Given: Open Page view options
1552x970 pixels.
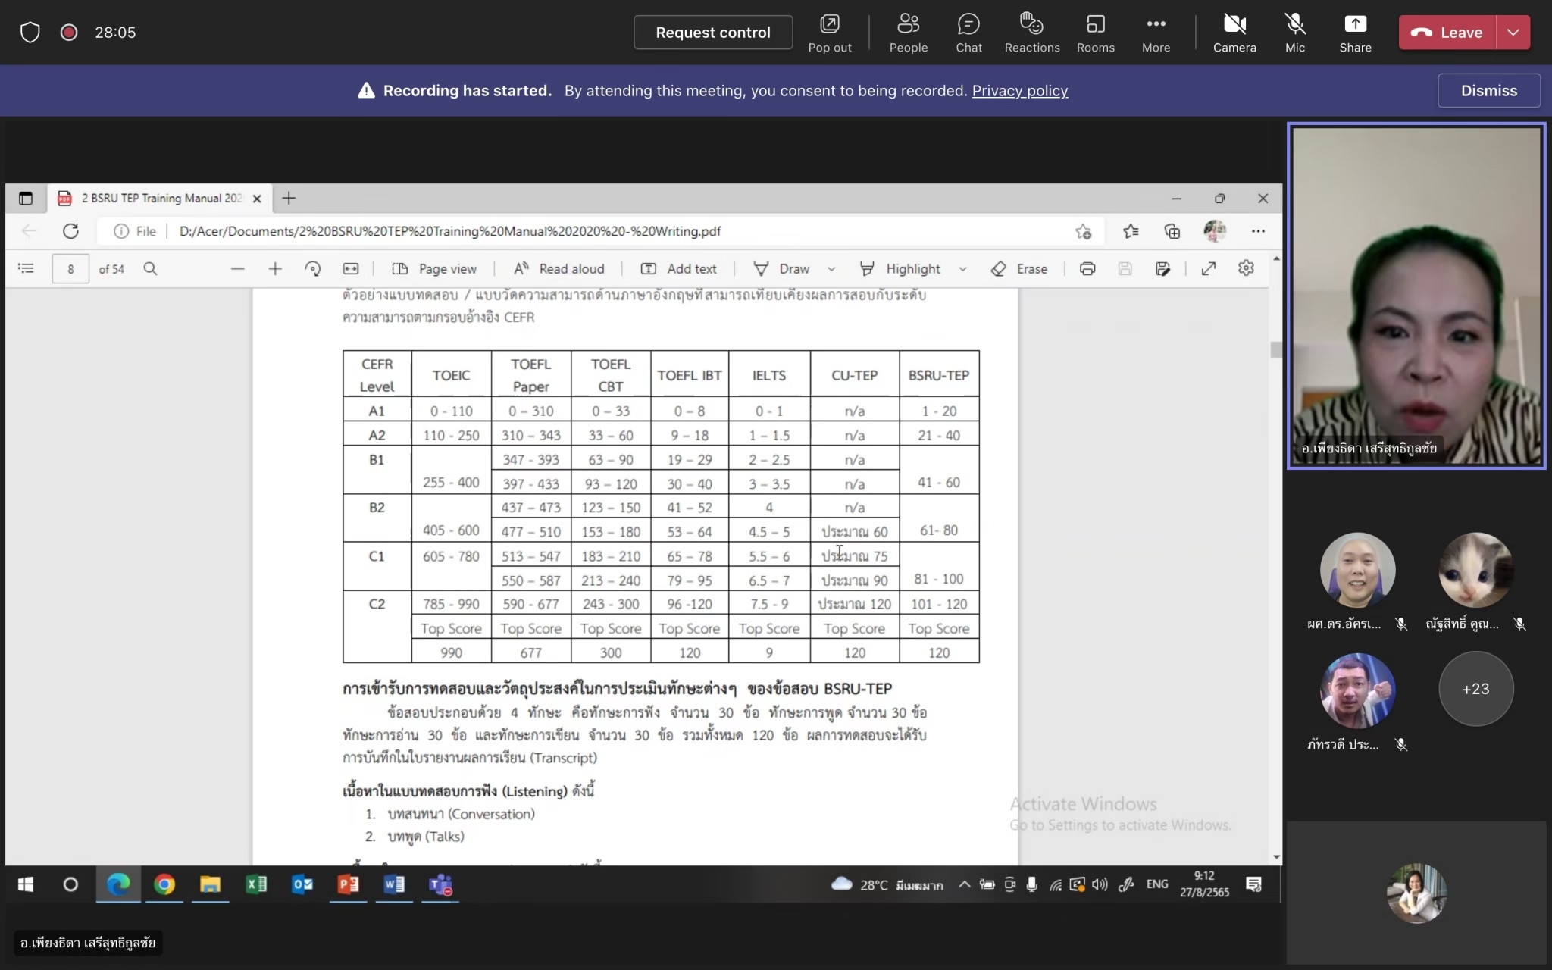Looking at the screenshot, I should pos(434,268).
